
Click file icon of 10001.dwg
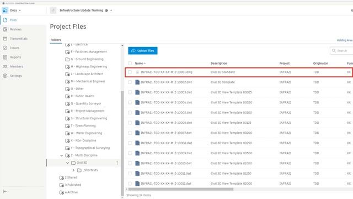(x=137, y=72)
